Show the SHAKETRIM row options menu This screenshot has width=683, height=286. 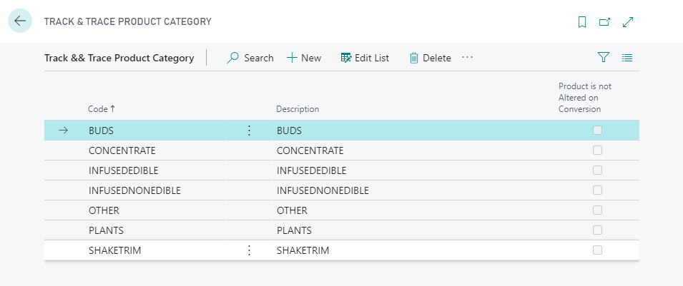coord(249,250)
